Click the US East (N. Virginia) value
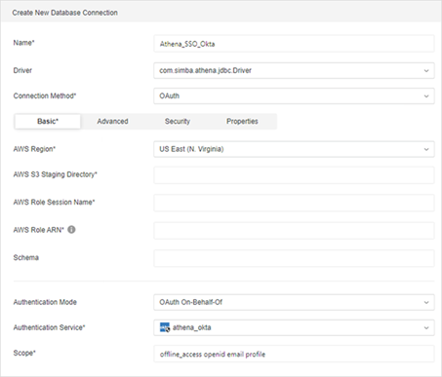 (191, 149)
